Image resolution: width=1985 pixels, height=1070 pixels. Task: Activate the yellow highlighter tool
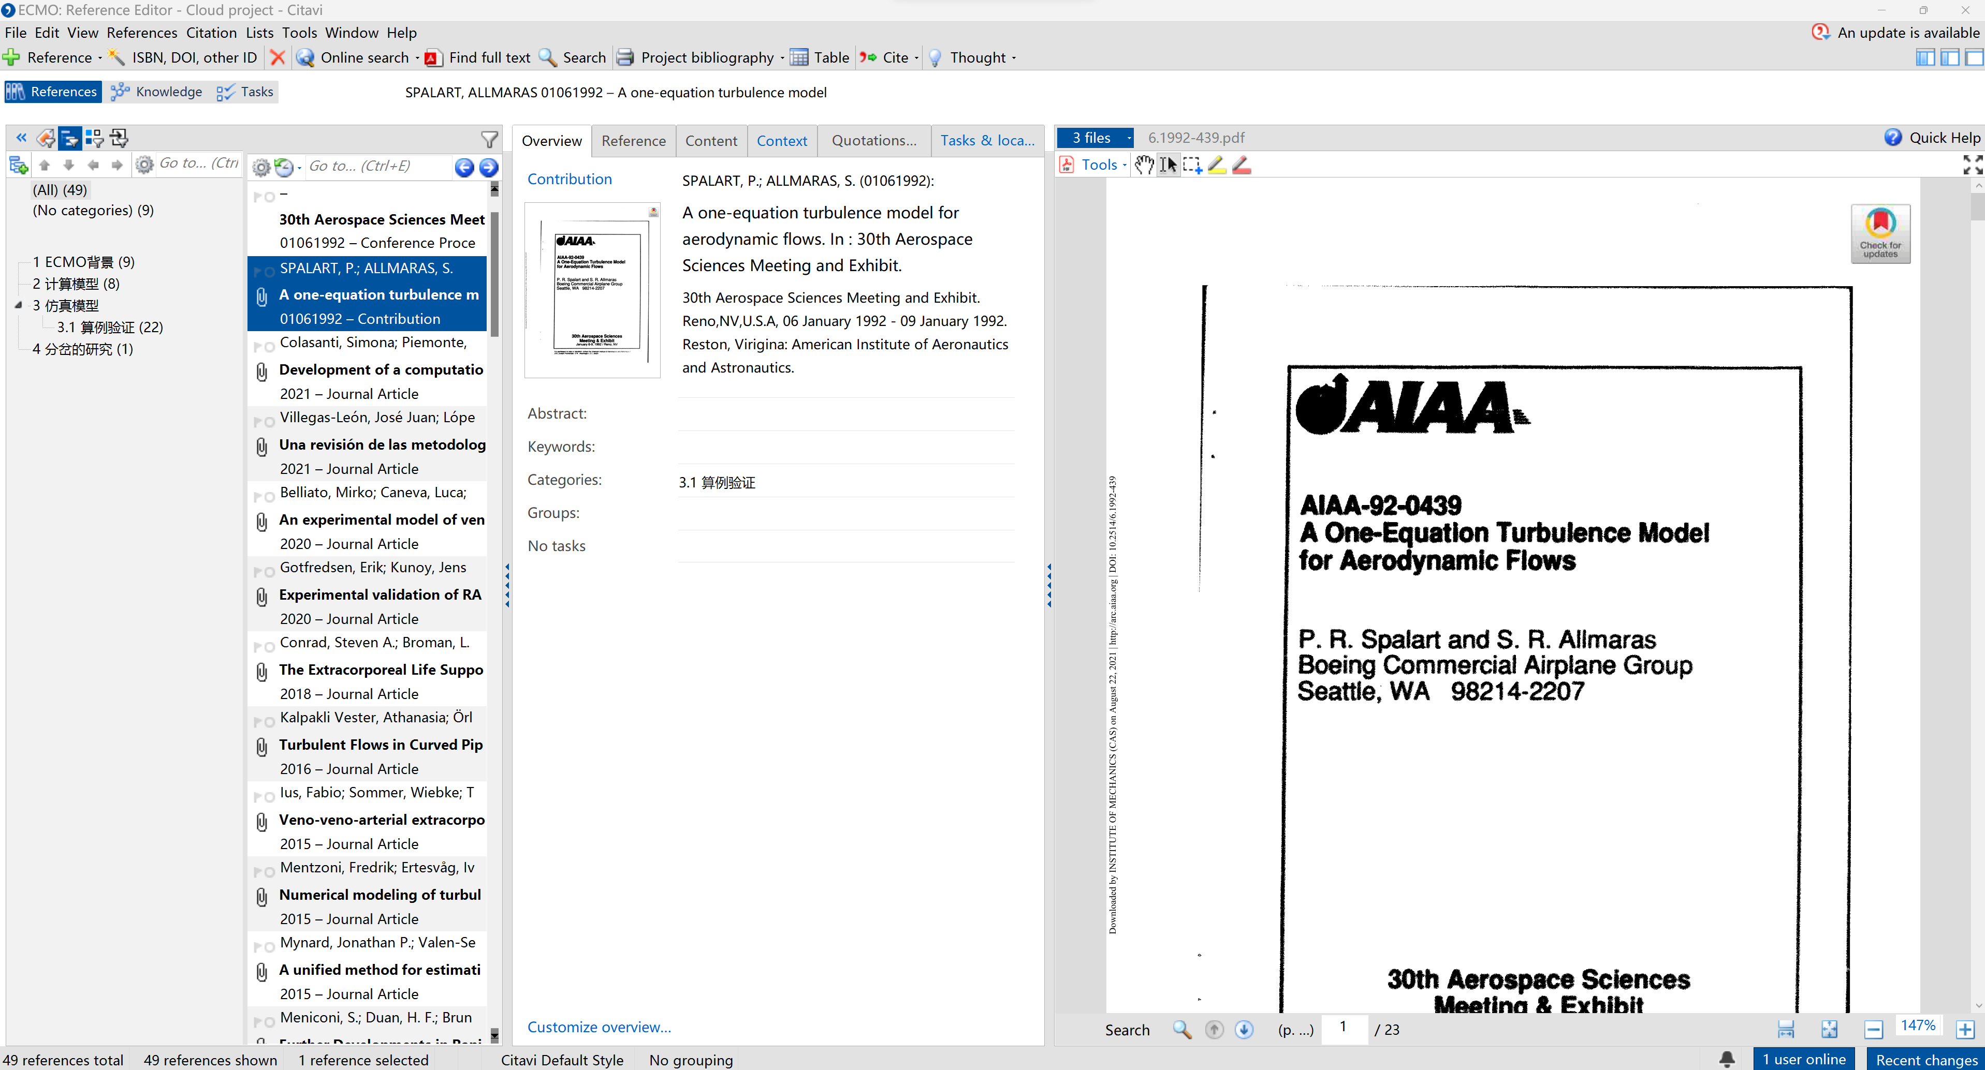1217,165
